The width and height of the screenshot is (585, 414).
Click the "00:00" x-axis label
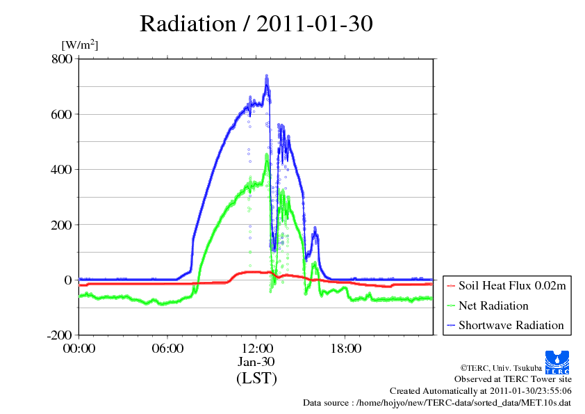[x=79, y=349]
